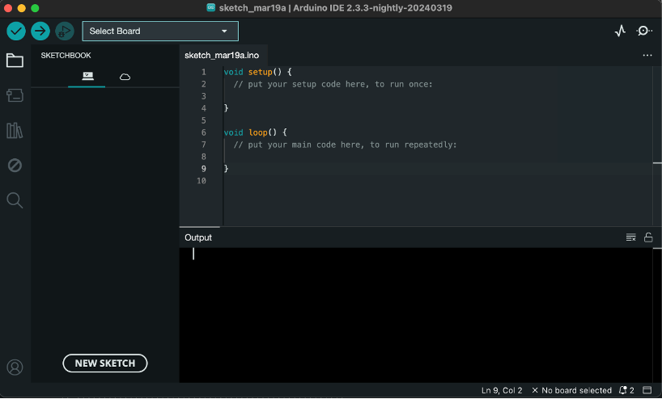Open the Serial Plotter icon

tap(620, 31)
